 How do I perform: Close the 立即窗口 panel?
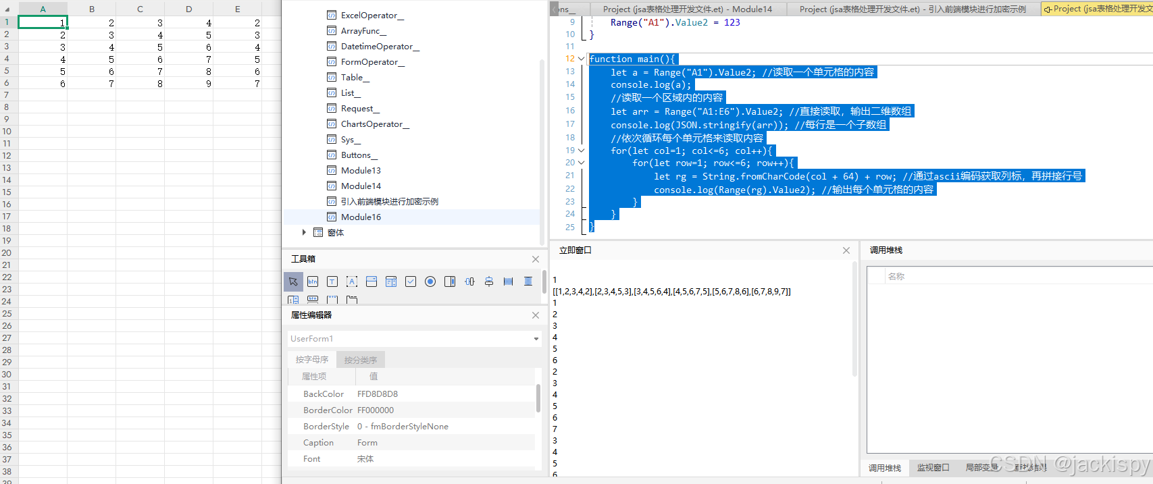point(846,250)
